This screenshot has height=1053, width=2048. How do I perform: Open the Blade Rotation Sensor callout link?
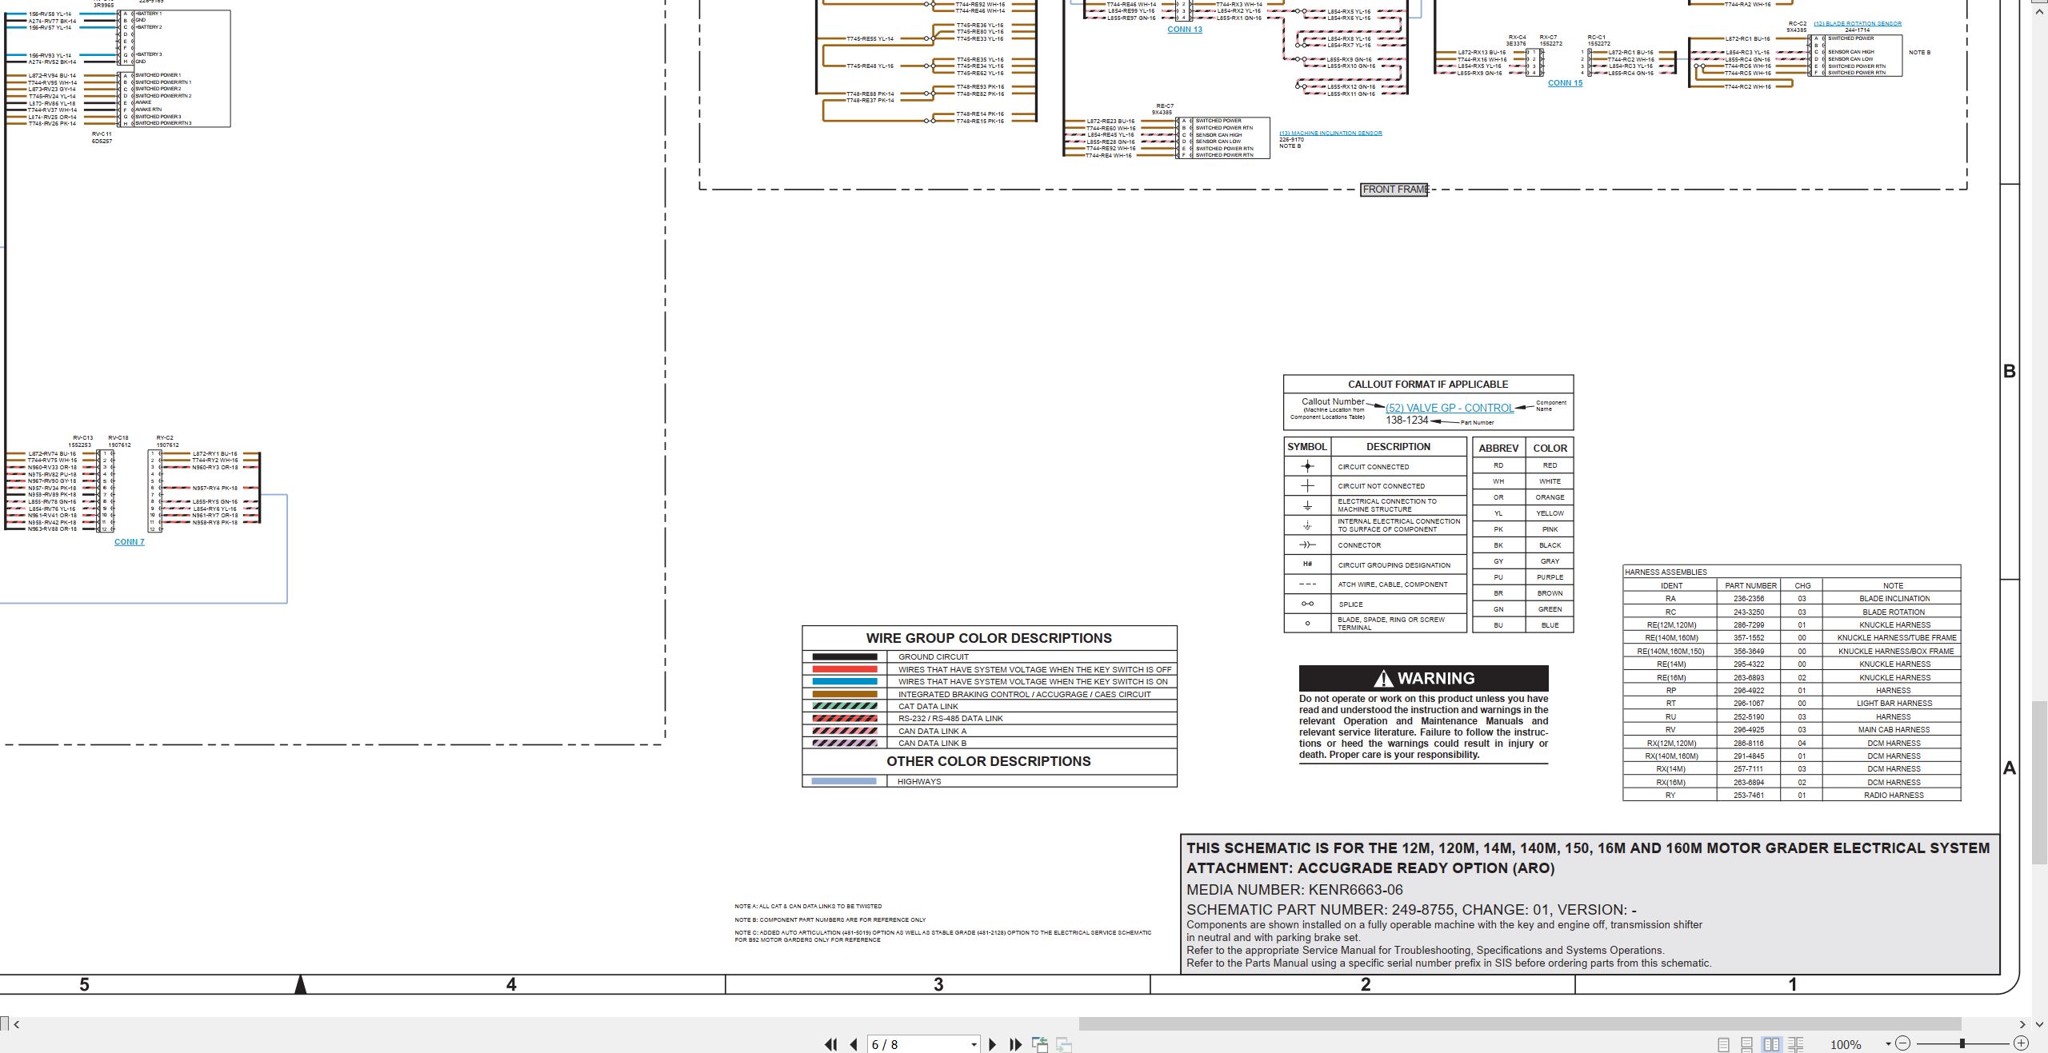[x=1858, y=24]
